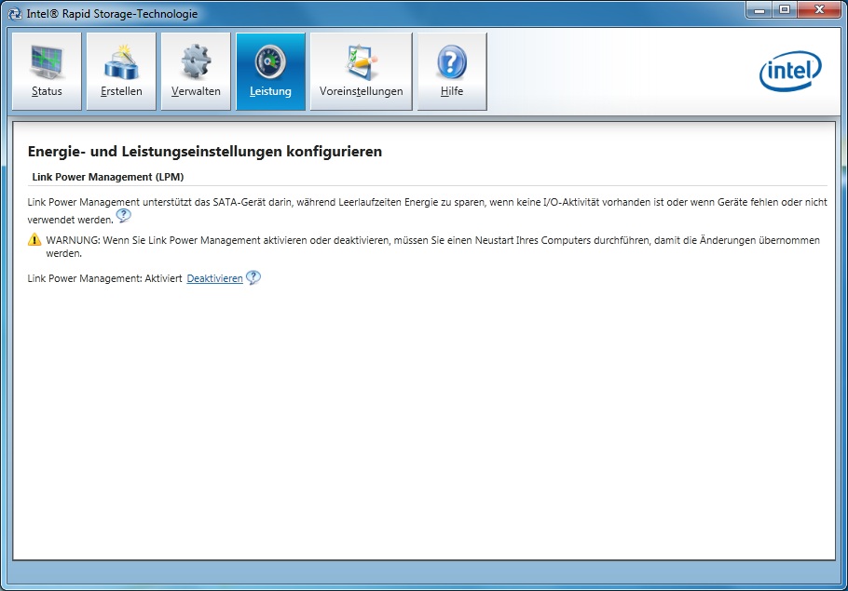Click help icon after 'verwendet werden.'
Viewport: 848px width, 591px height.
click(124, 216)
